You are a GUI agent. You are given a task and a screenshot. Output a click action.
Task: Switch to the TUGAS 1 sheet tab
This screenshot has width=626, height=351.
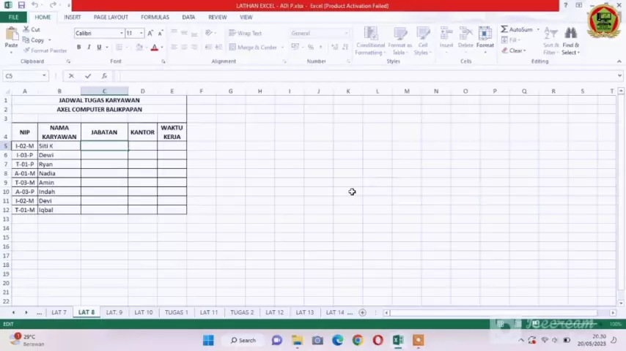176,312
